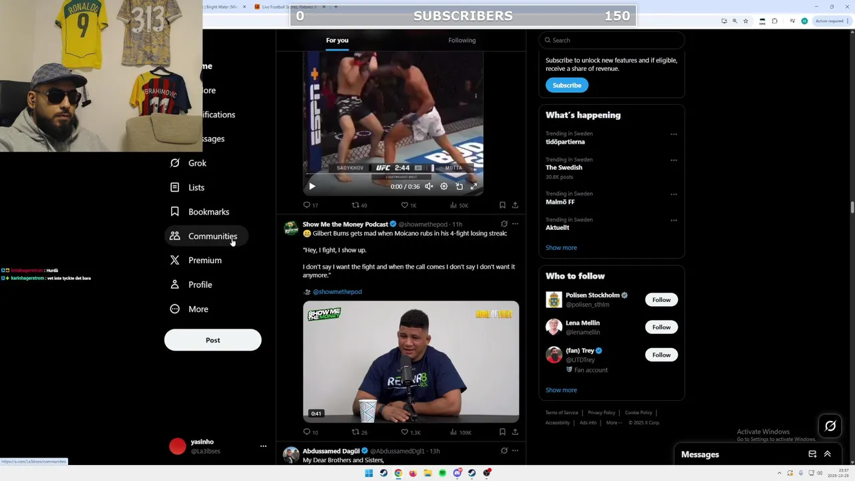Screen dimensions: 855x481
Task: Bookmark the Gilbert Burns post
Action: (x=502, y=432)
